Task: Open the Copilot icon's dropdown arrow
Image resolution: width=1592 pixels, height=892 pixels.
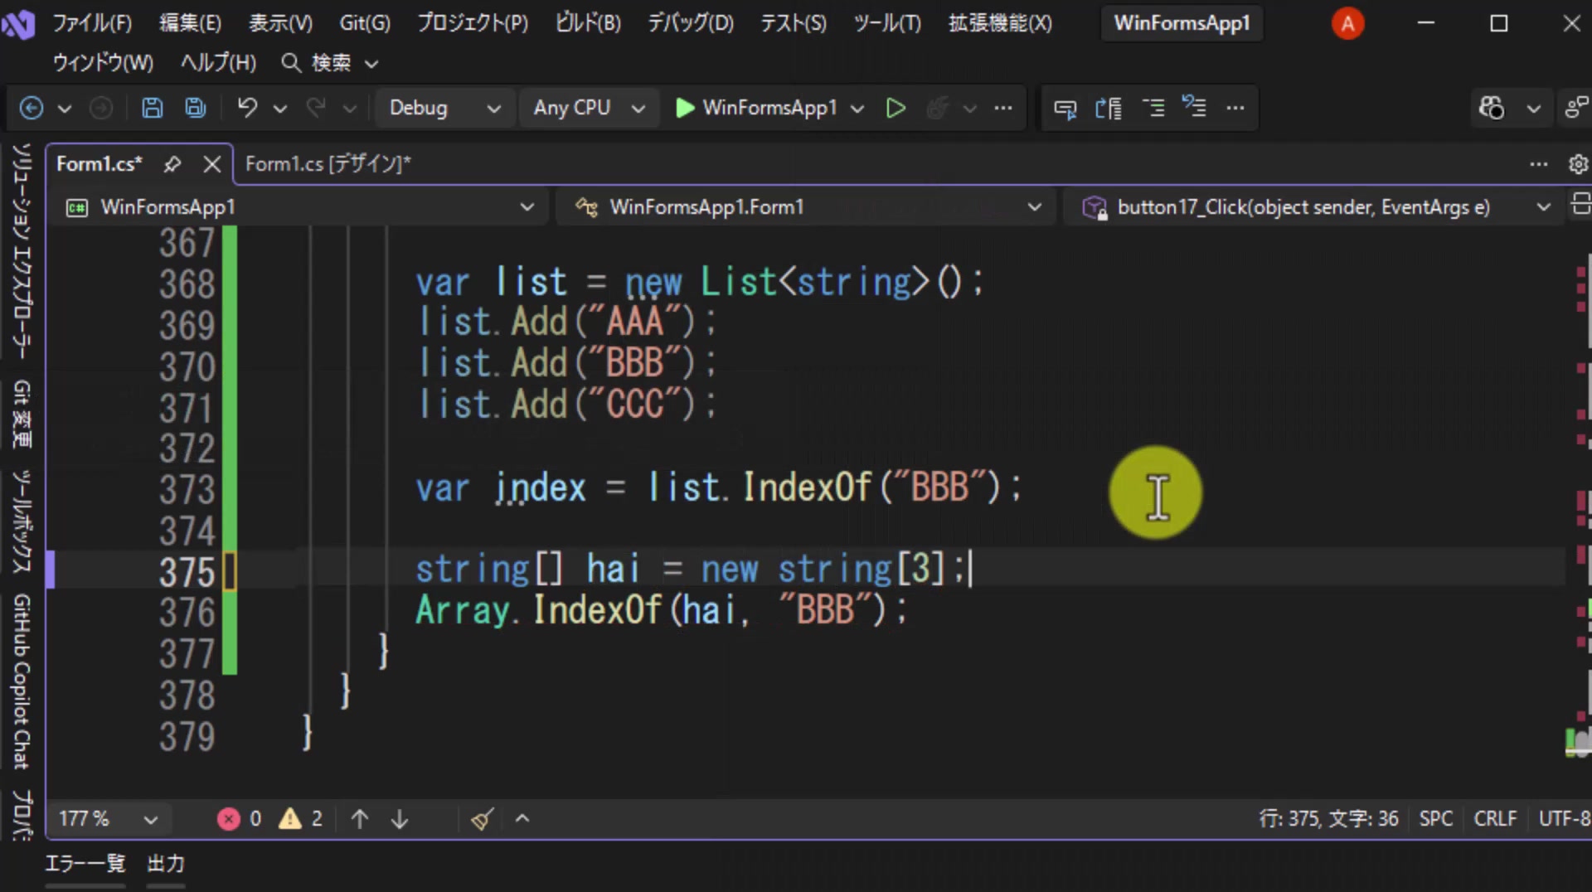Action: (x=1534, y=109)
